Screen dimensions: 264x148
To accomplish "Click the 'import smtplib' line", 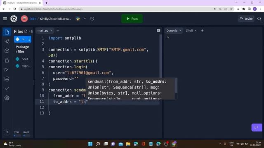I will [65, 38].
